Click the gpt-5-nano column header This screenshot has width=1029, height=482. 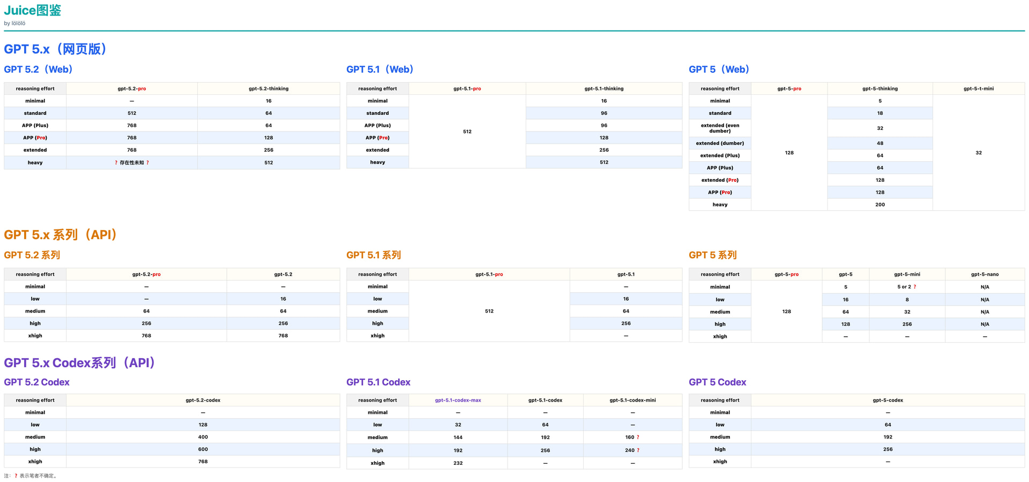(x=985, y=275)
